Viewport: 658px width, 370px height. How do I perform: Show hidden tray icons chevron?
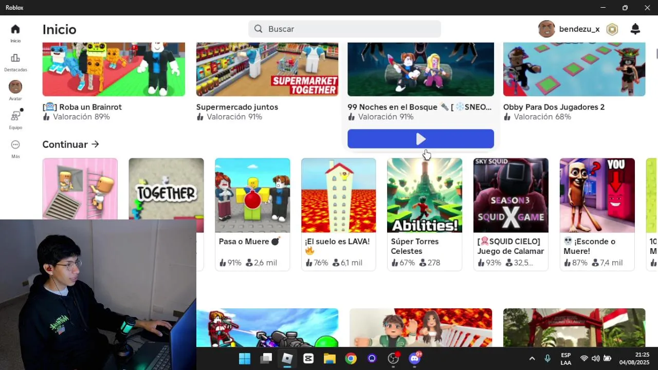532,358
